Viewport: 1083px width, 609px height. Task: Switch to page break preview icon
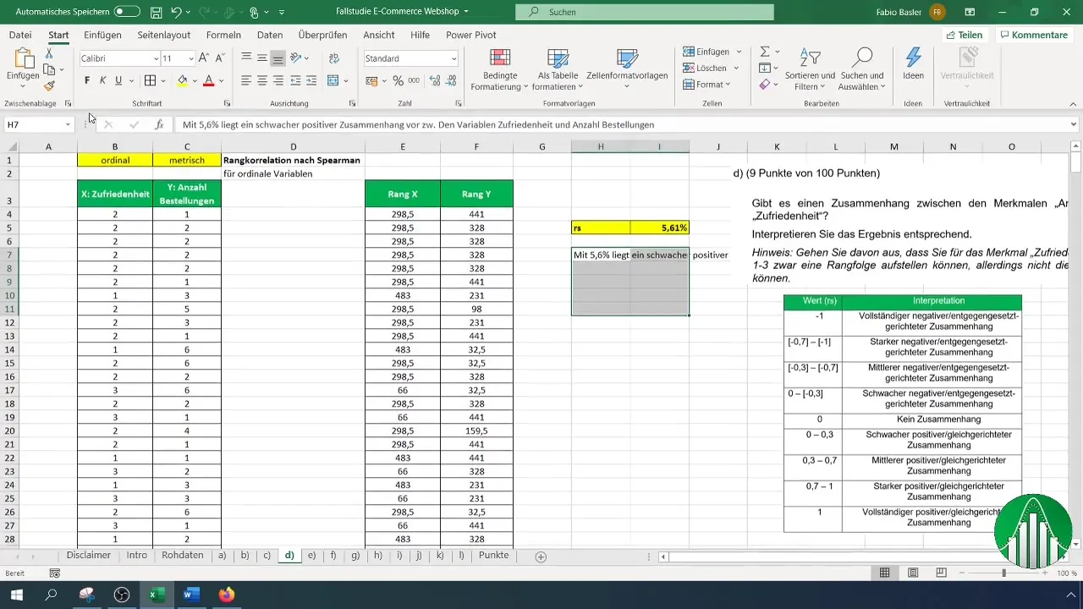tap(941, 573)
